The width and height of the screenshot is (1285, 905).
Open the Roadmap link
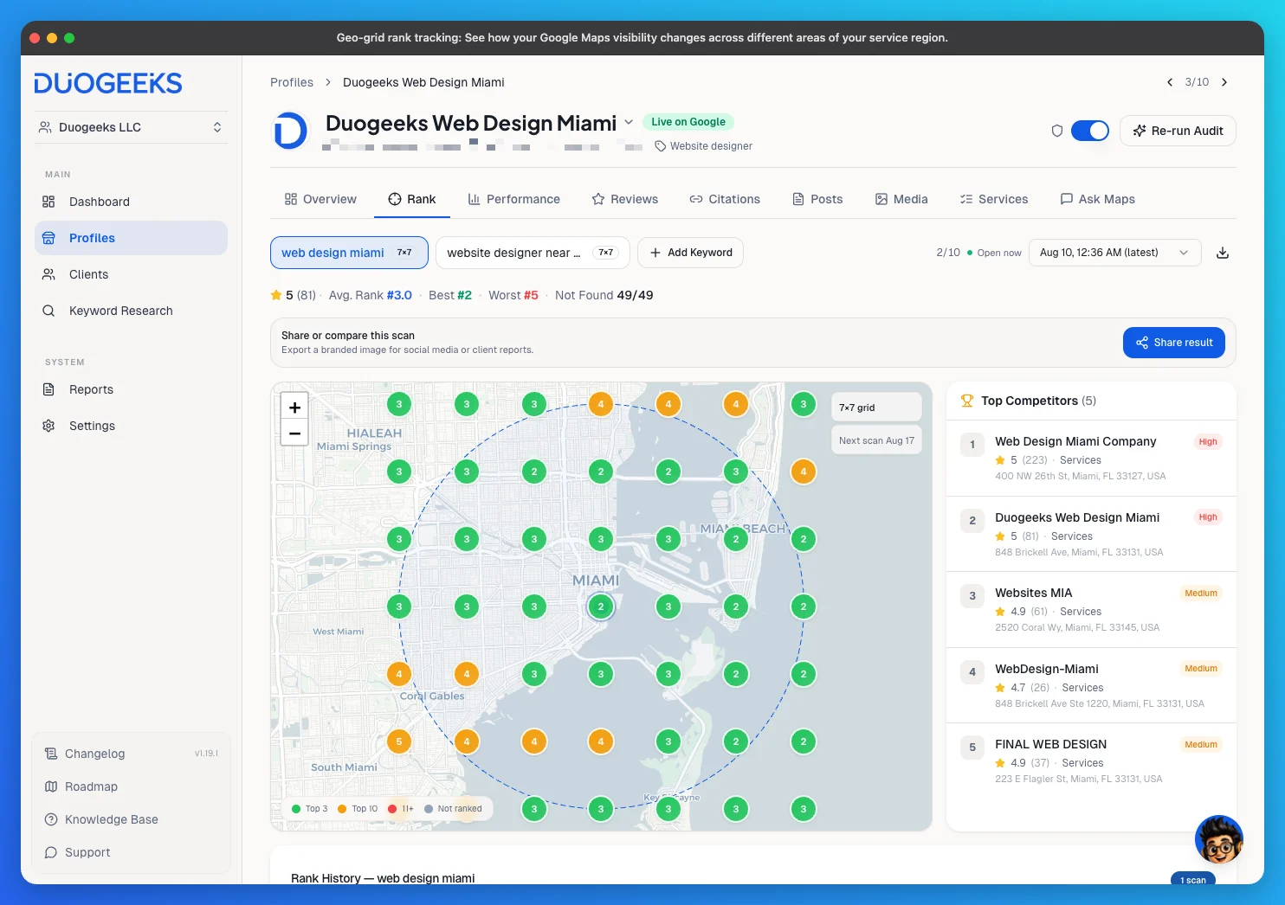pos(131,786)
